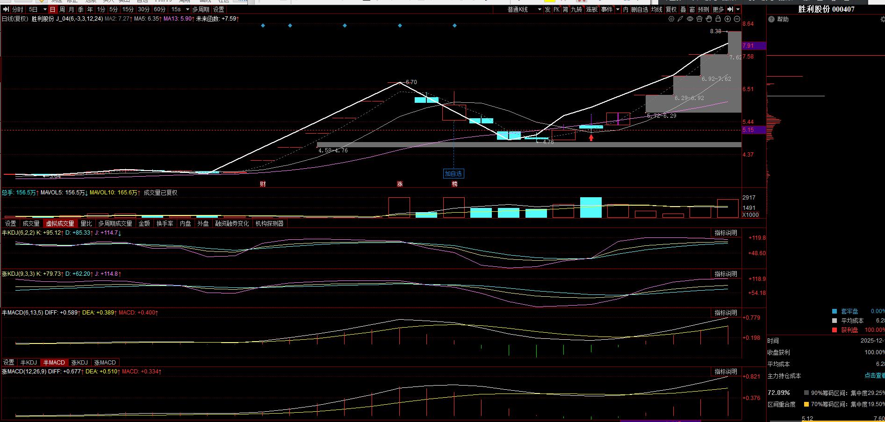Image resolution: width=885 pixels, height=422 pixels.
Task: Click the 加自选 label on chart
Action: pyautogui.click(x=453, y=173)
